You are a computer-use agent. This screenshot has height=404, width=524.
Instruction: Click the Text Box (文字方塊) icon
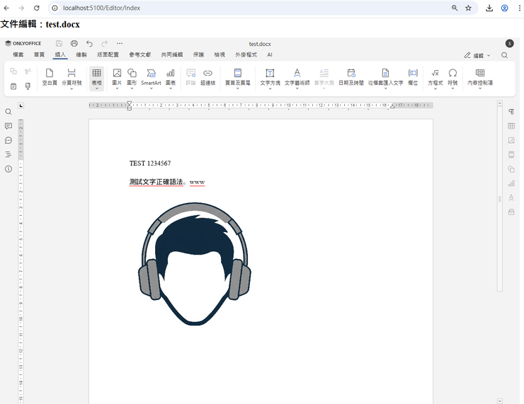[270, 74]
